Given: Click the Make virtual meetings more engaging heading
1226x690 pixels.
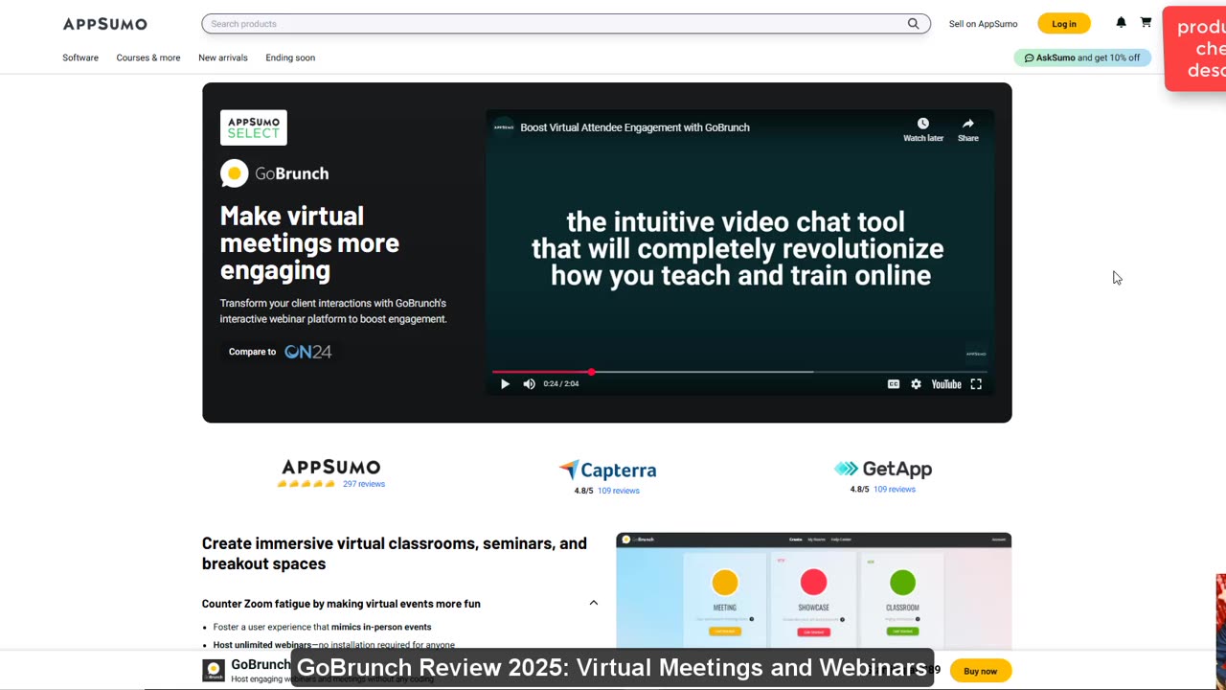Looking at the screenshot, I should click(309, 243).
